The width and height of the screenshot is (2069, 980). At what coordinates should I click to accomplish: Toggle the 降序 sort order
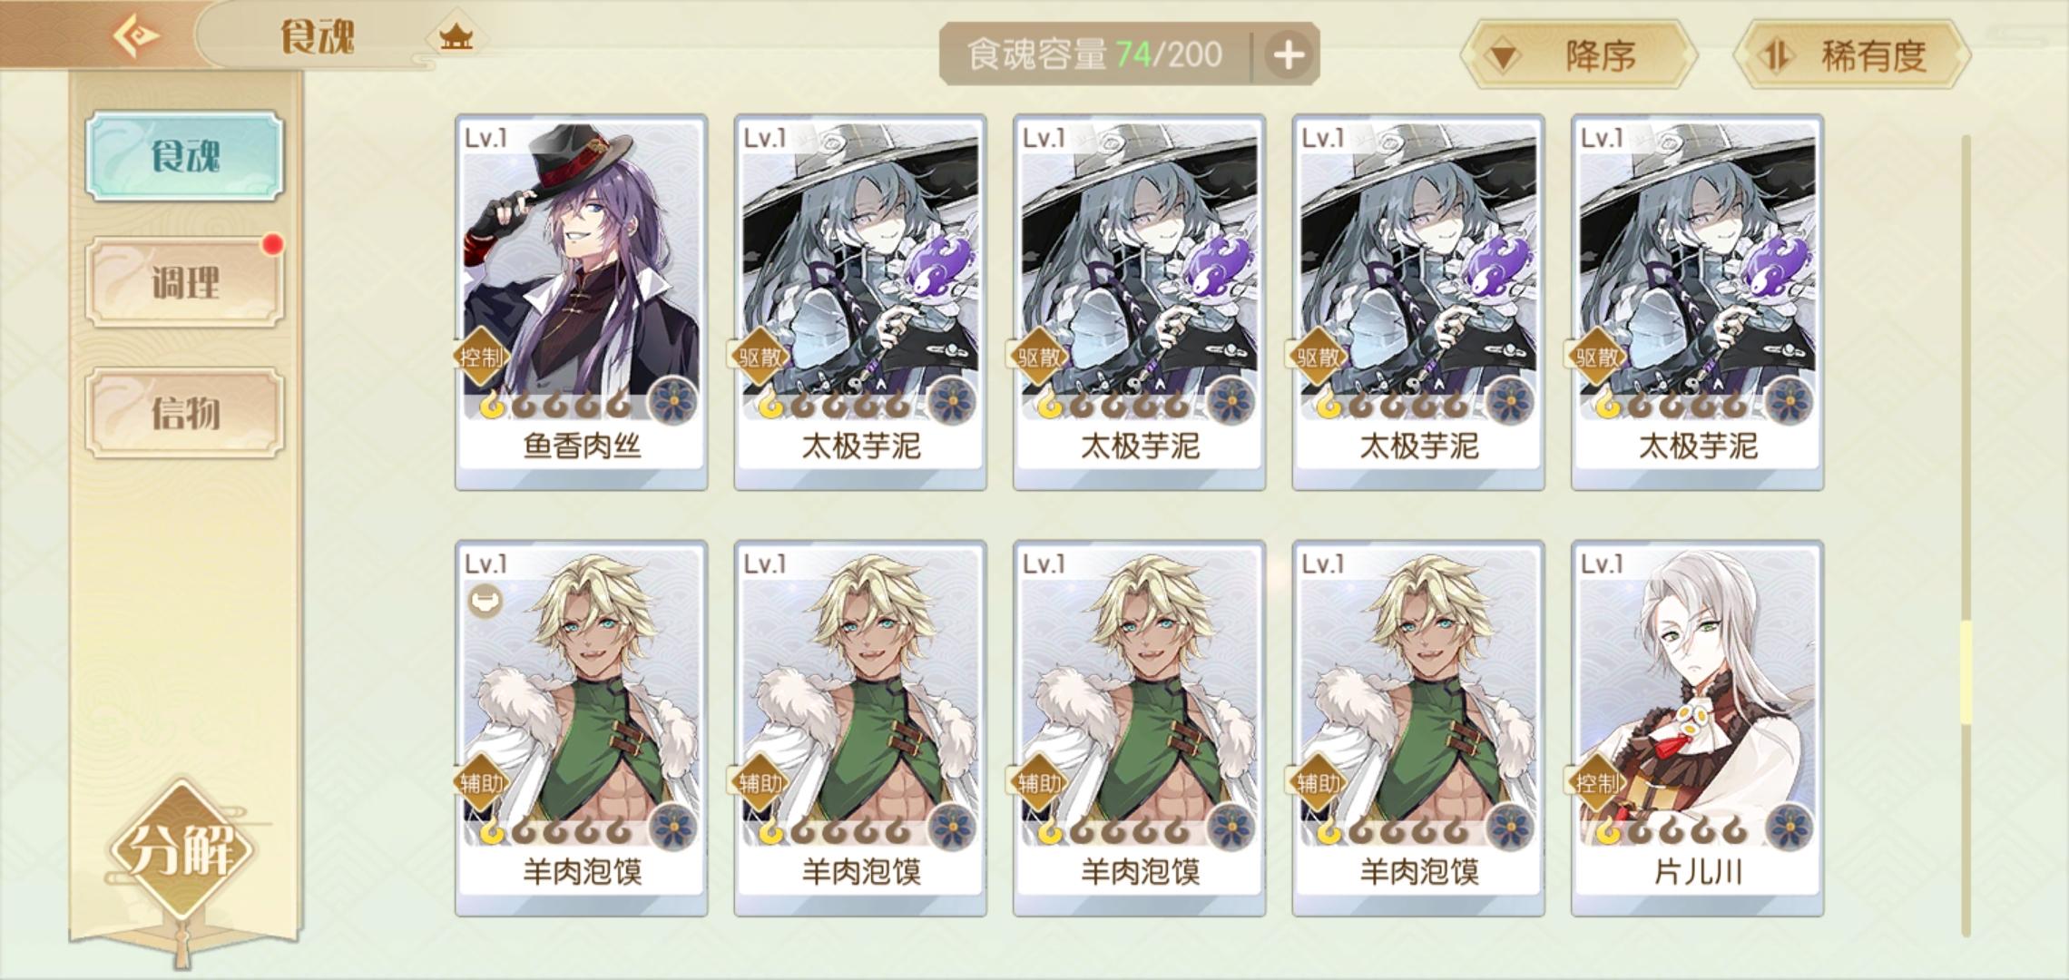coord(1577,56)
